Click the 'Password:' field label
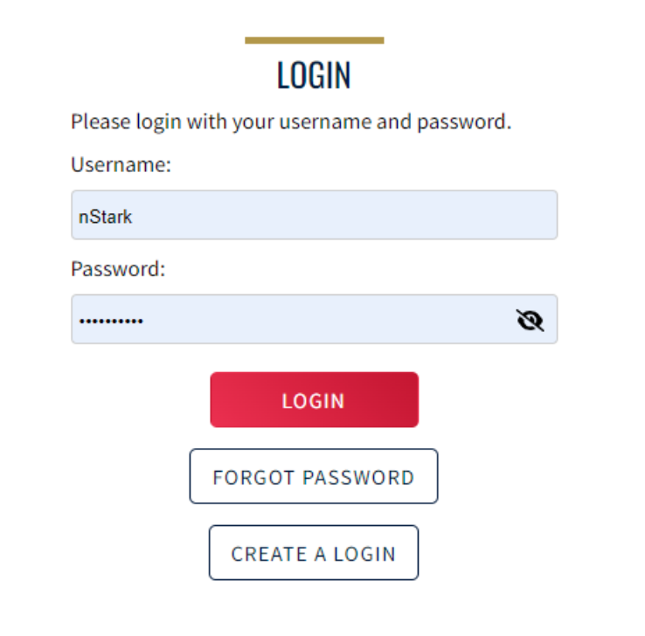The width and height of the screenshot is (645, 636). [118, 268]
